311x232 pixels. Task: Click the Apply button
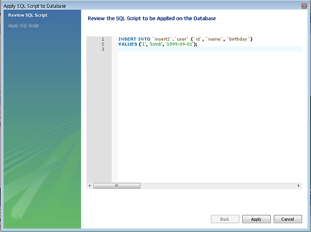(x=256, y=219)
